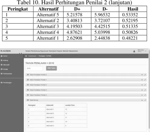Open Home in the sidebar
The image size is (150, 132).
[x=4, y=56]
